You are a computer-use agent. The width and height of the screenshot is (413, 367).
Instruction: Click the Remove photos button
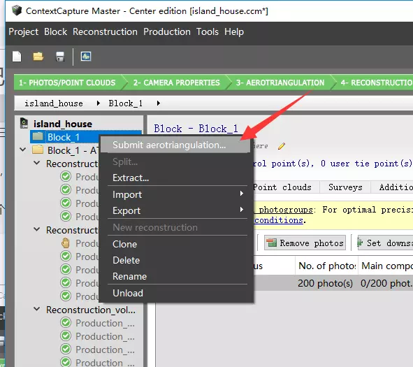point(305,243)
